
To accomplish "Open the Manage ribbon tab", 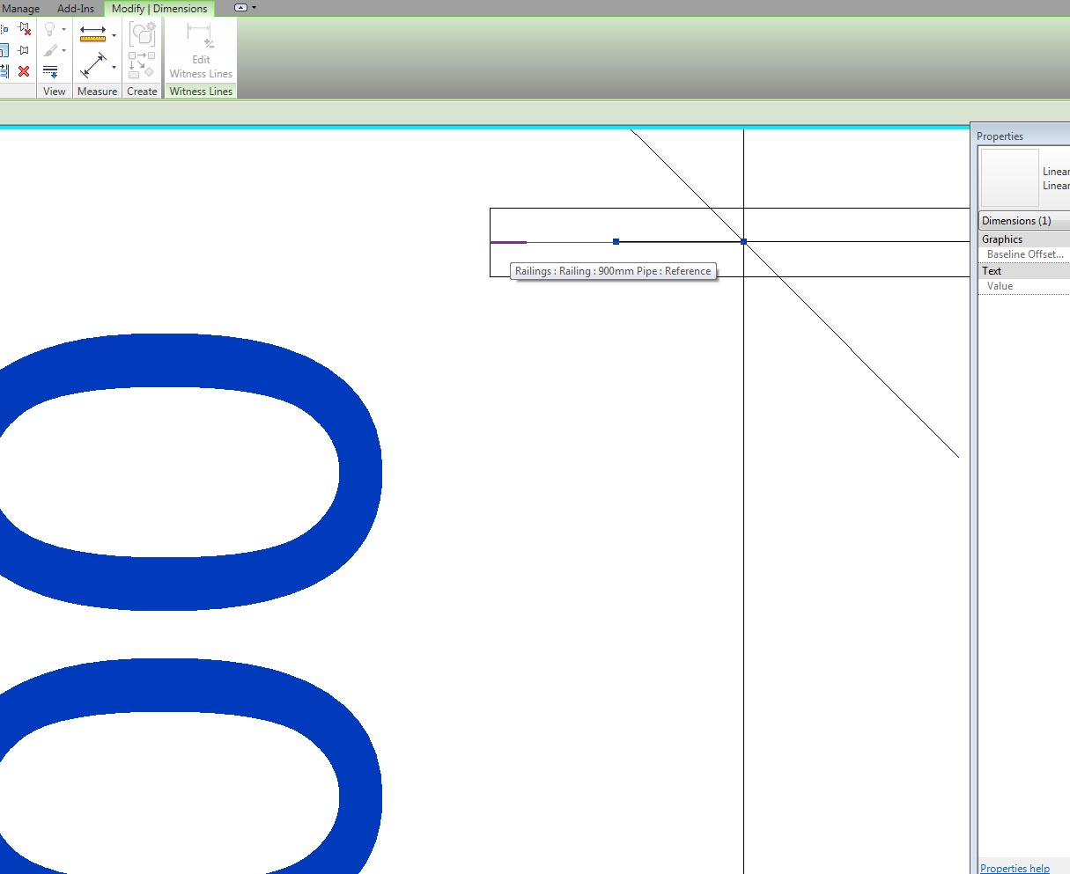I will point(21,9).
